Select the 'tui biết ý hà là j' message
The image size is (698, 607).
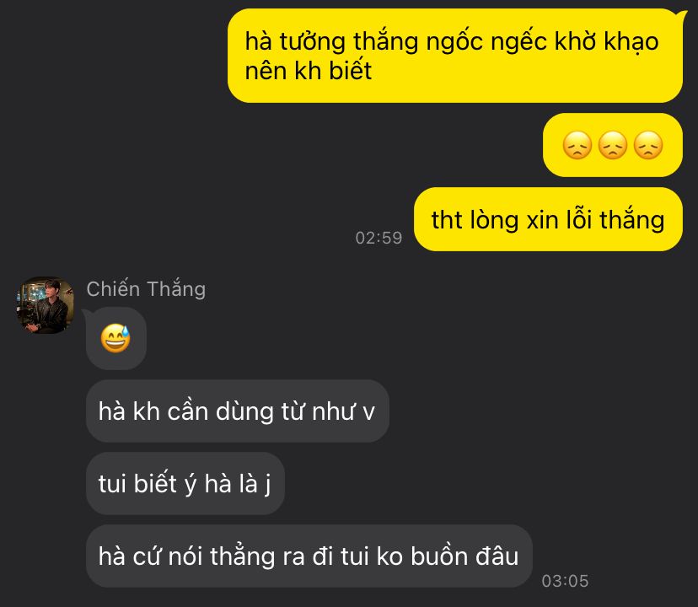tap(185, 484)
